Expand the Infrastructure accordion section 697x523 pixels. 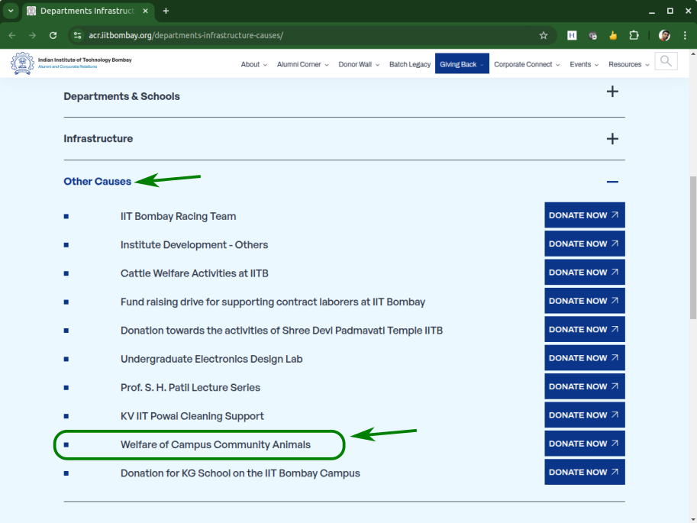pos(611,139)
